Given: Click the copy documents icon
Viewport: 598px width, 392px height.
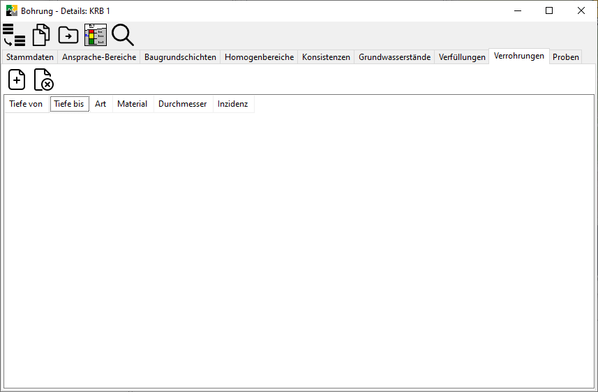Looking at the screenshot, I should [x=41, y=34].
